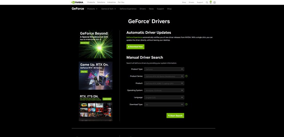Open the Product Type dropdown
284x137 pixels.
[x=164, y=69]
